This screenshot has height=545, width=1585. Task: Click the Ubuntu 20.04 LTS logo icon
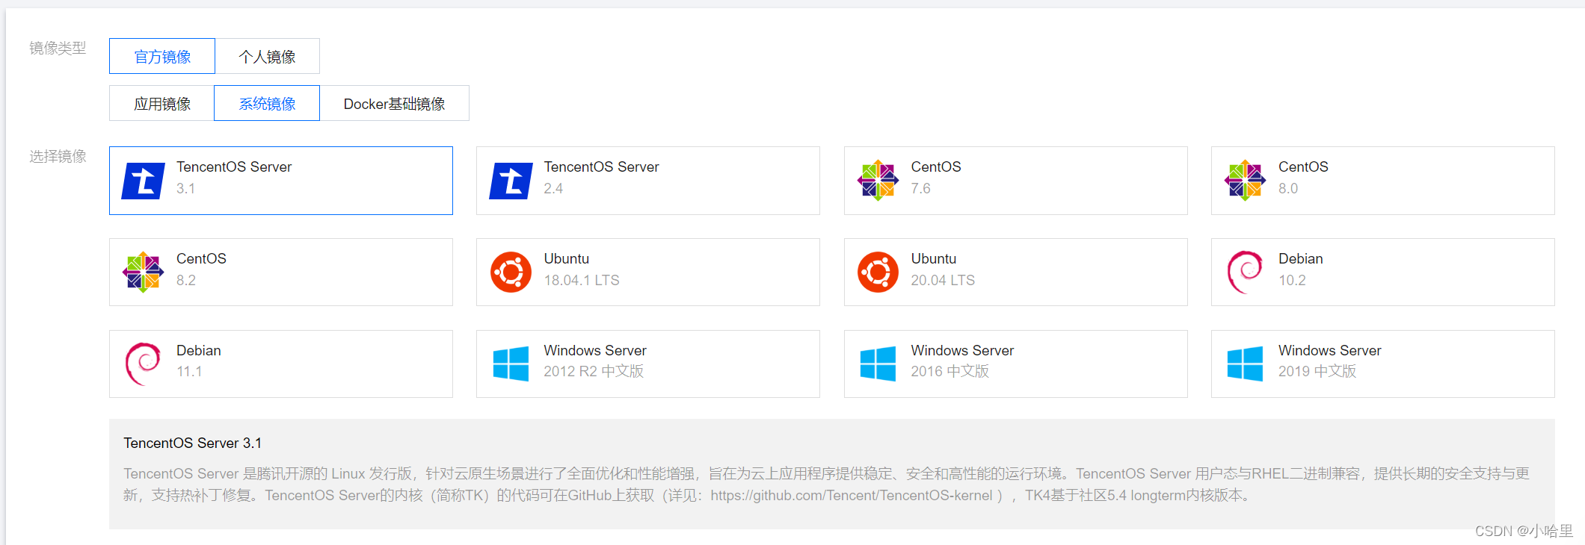878,272
